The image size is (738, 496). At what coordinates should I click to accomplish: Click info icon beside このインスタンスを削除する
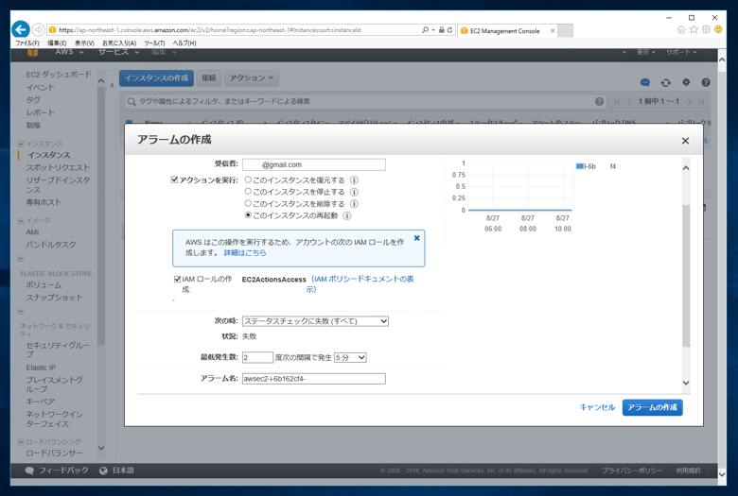coord(354,203)
